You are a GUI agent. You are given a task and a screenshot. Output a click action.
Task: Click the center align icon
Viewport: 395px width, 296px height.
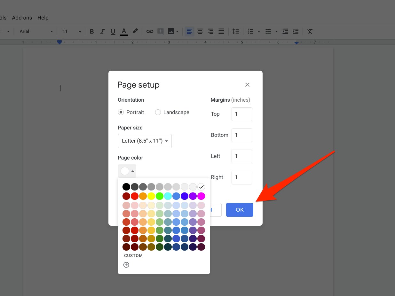click(x=200, y=31)
